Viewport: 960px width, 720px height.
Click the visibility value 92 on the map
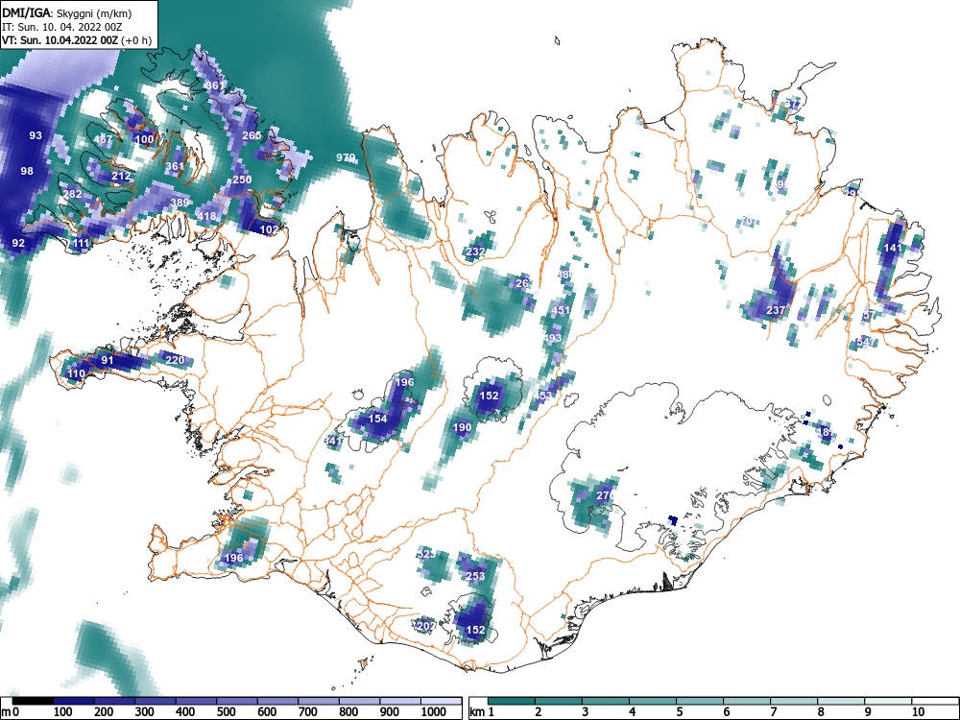(x=18, y=243)
